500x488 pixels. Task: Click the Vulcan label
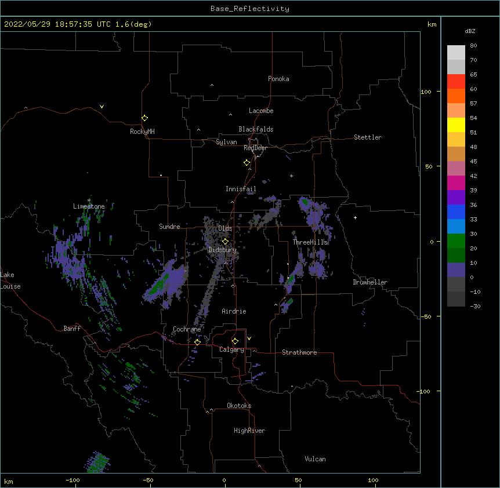pyautogui.click(x=315, y=459)
